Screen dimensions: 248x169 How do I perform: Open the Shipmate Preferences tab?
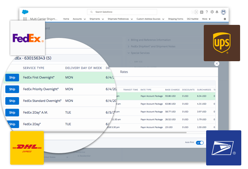[x=118, y=19]
